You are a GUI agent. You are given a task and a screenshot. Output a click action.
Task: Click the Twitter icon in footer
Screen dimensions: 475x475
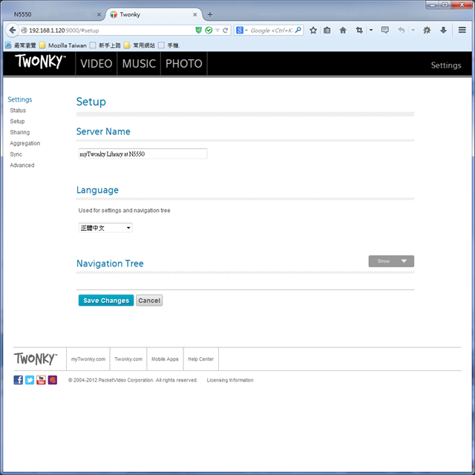pyautogui.click(x=30, y=380)
